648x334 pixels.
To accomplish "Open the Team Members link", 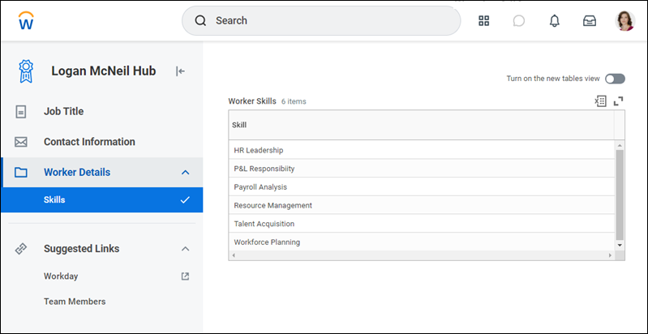I will coord(75,302).
